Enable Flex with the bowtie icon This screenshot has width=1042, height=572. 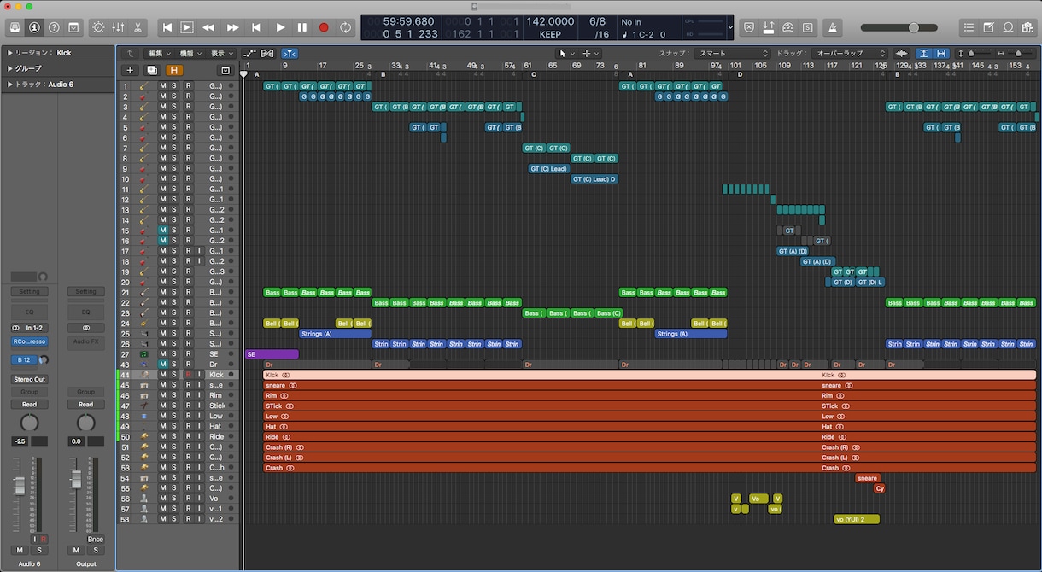coord(268,53)
